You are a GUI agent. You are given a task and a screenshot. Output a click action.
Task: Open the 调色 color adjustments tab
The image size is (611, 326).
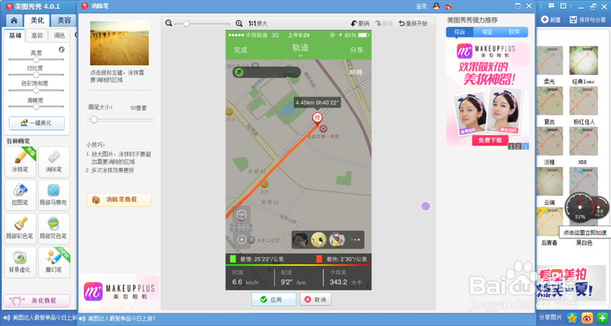pyautogui.click(x=59, y=35)
